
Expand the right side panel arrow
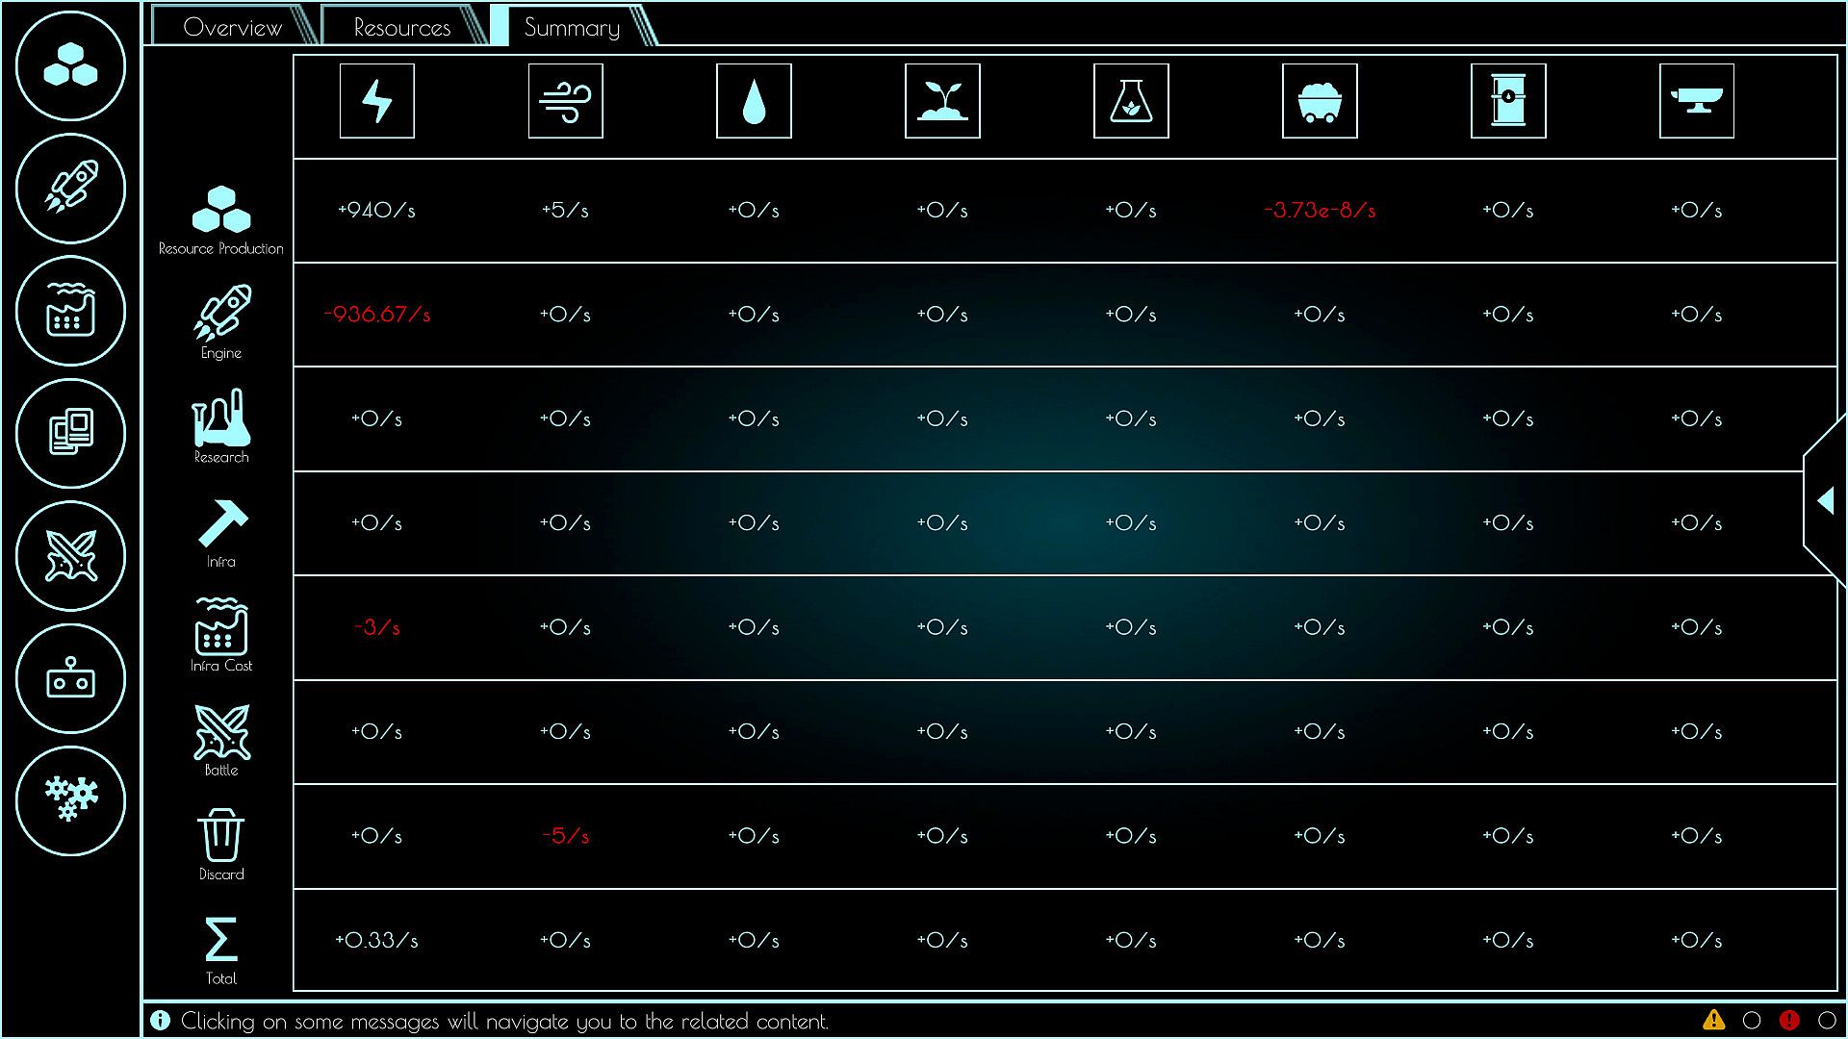pos(1825,500)
